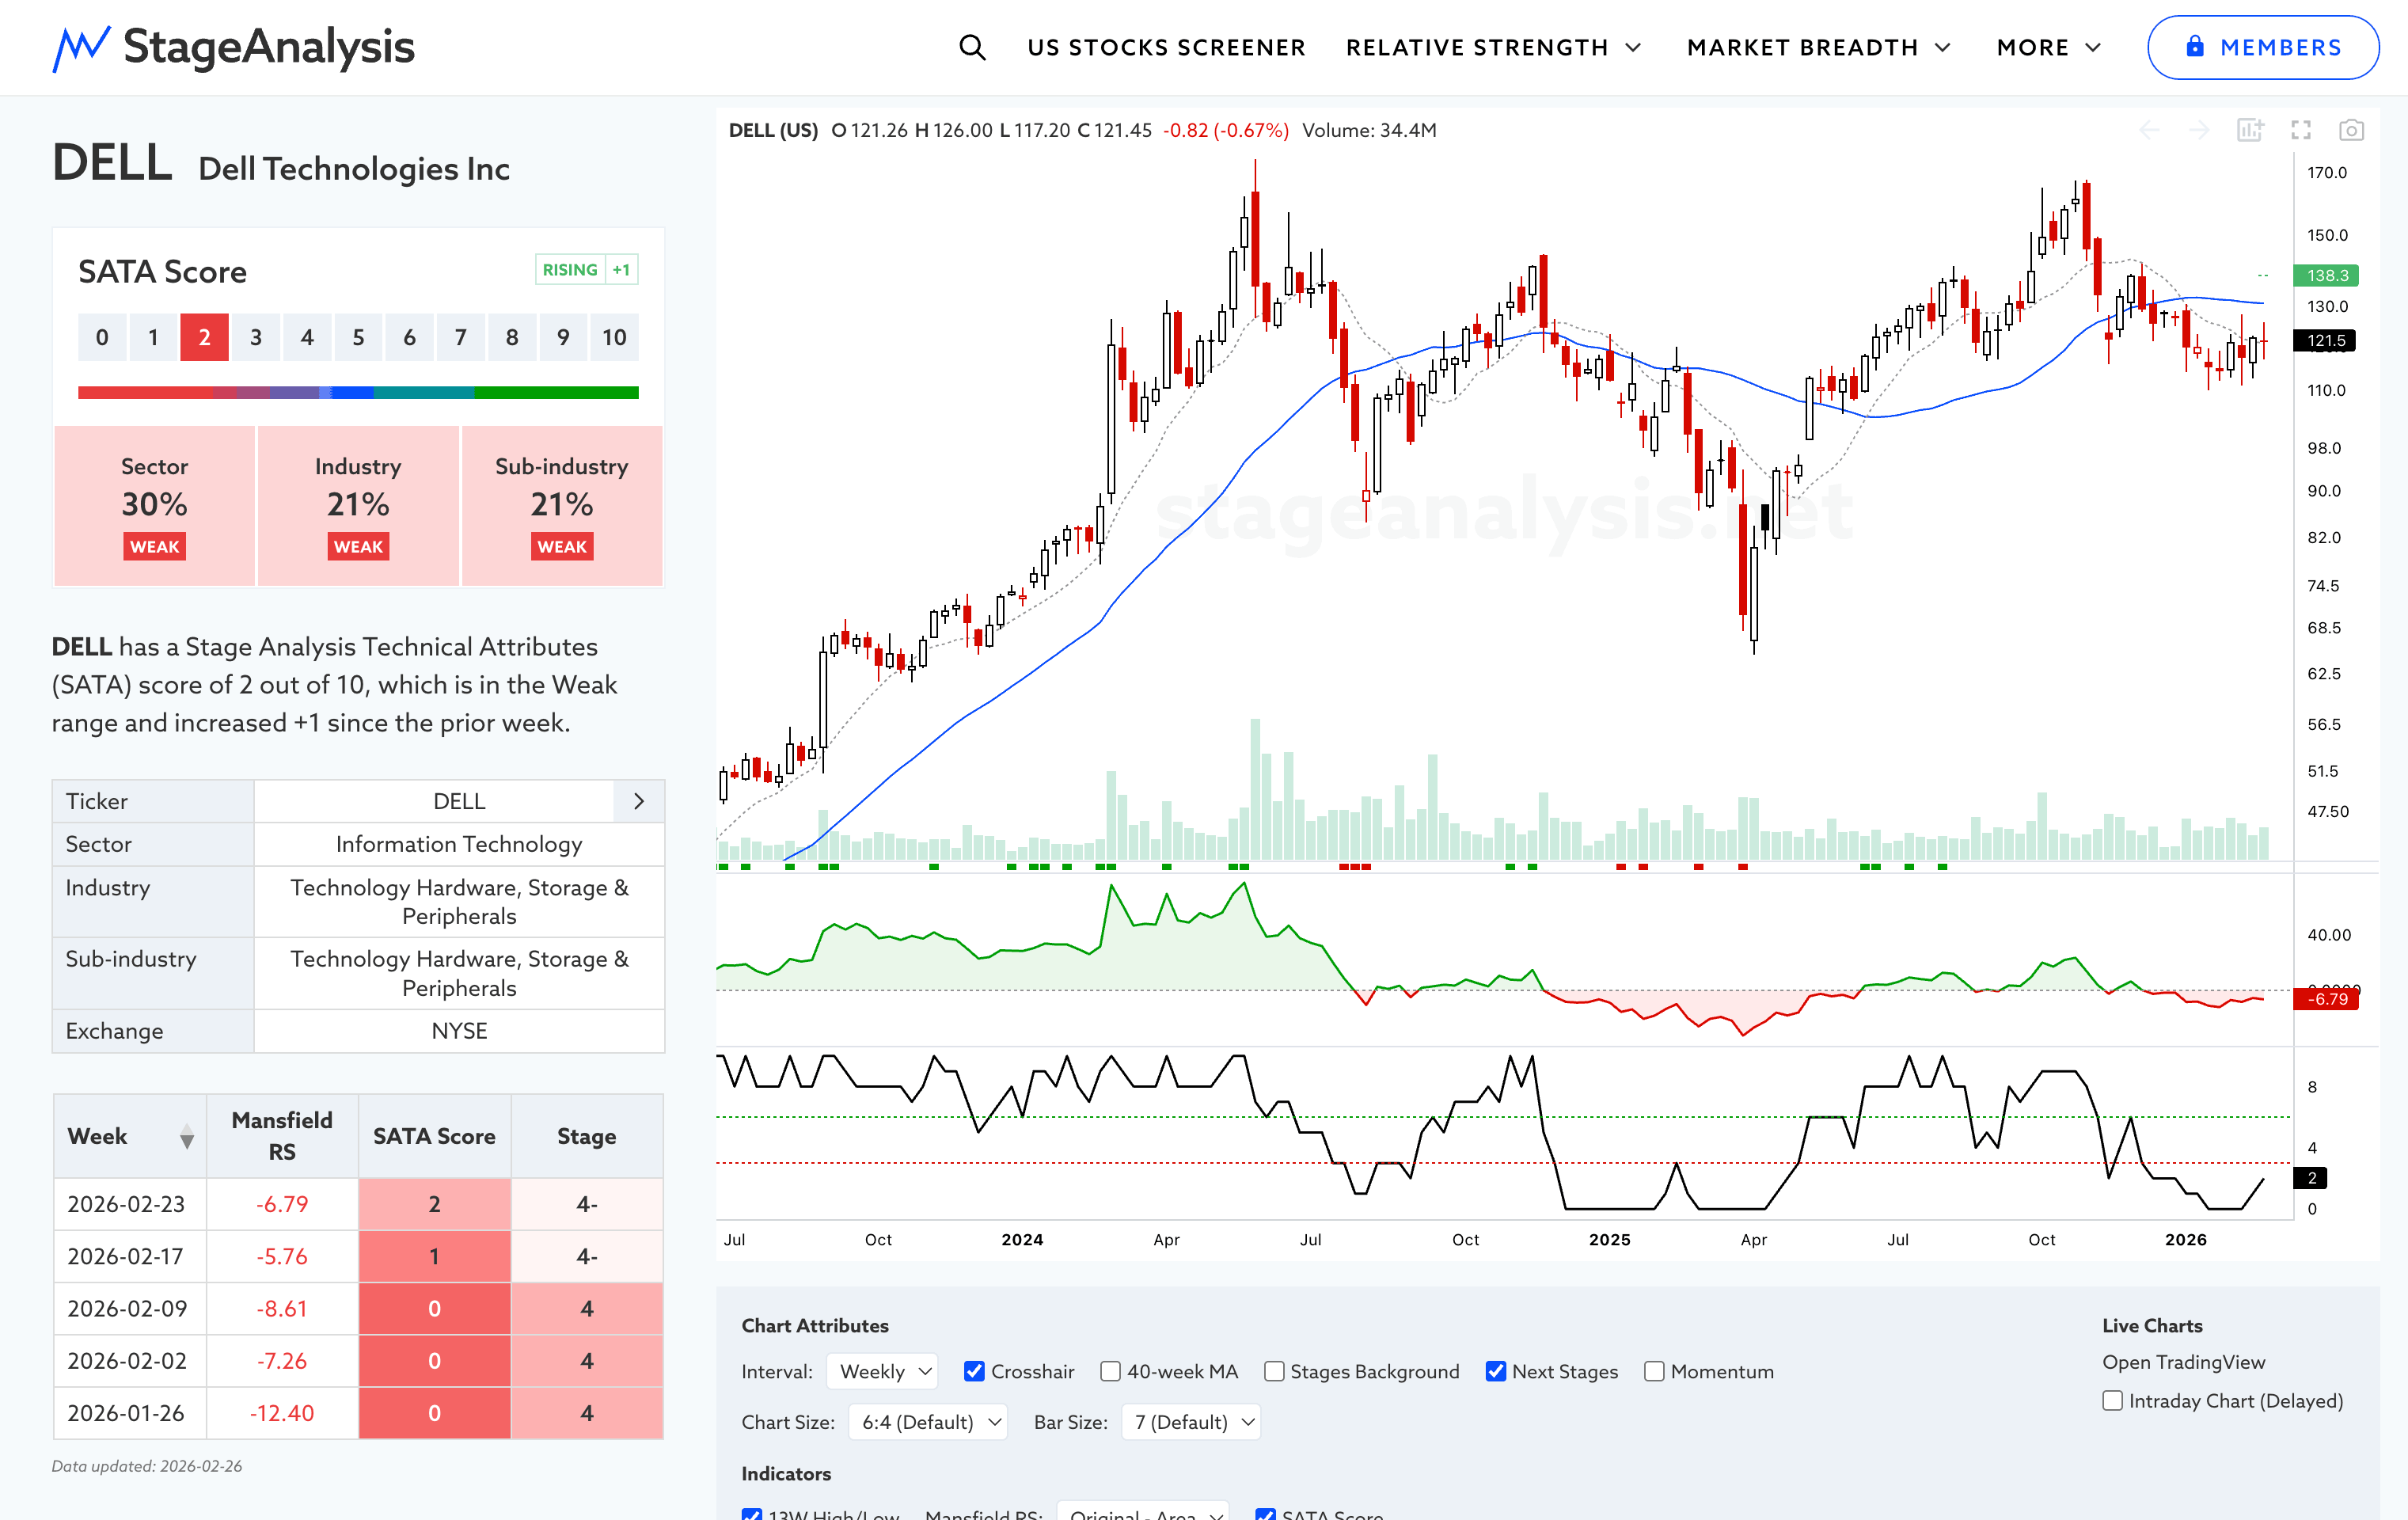The image size is (2408, 1520).
Task: Expand the Ticker DELL row chevron
Action: pos(638,801)
